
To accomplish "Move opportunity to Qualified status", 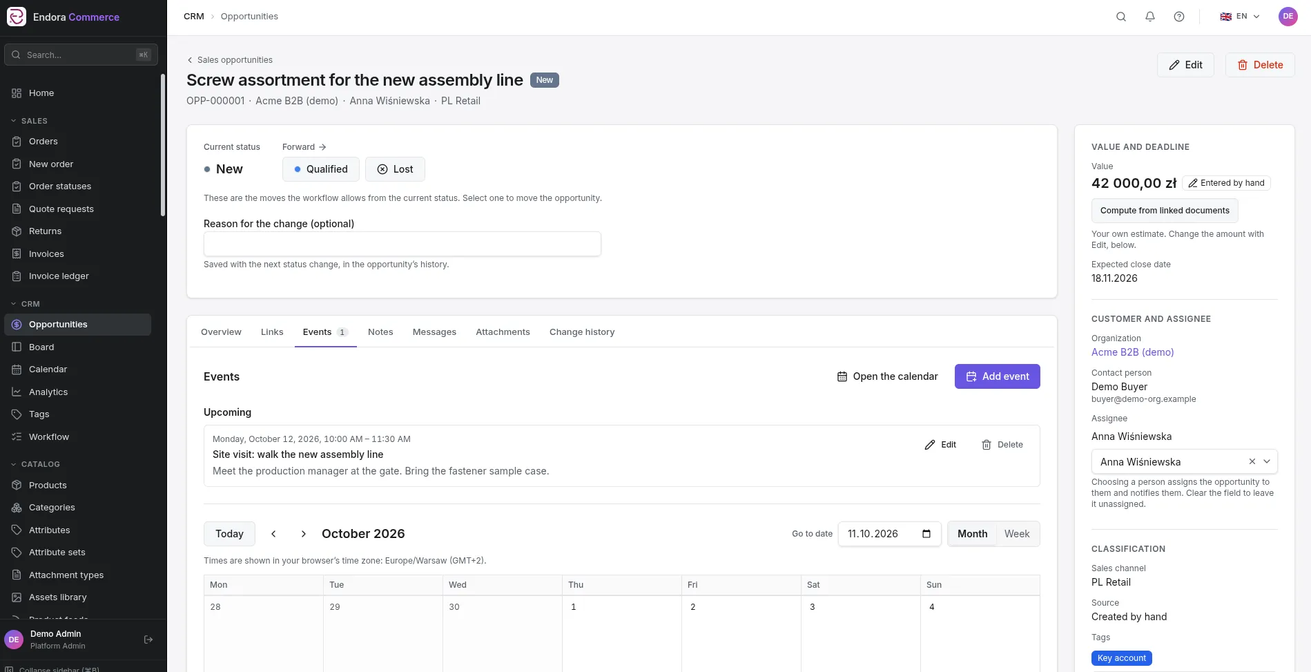I will [320, 169].
